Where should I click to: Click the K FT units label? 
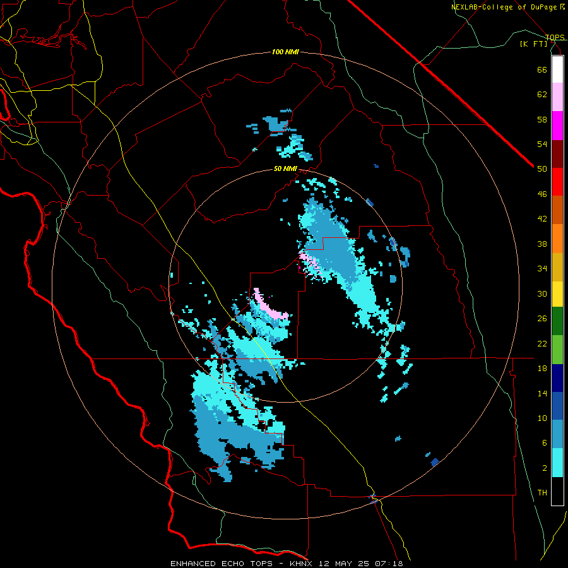[534, 44]
